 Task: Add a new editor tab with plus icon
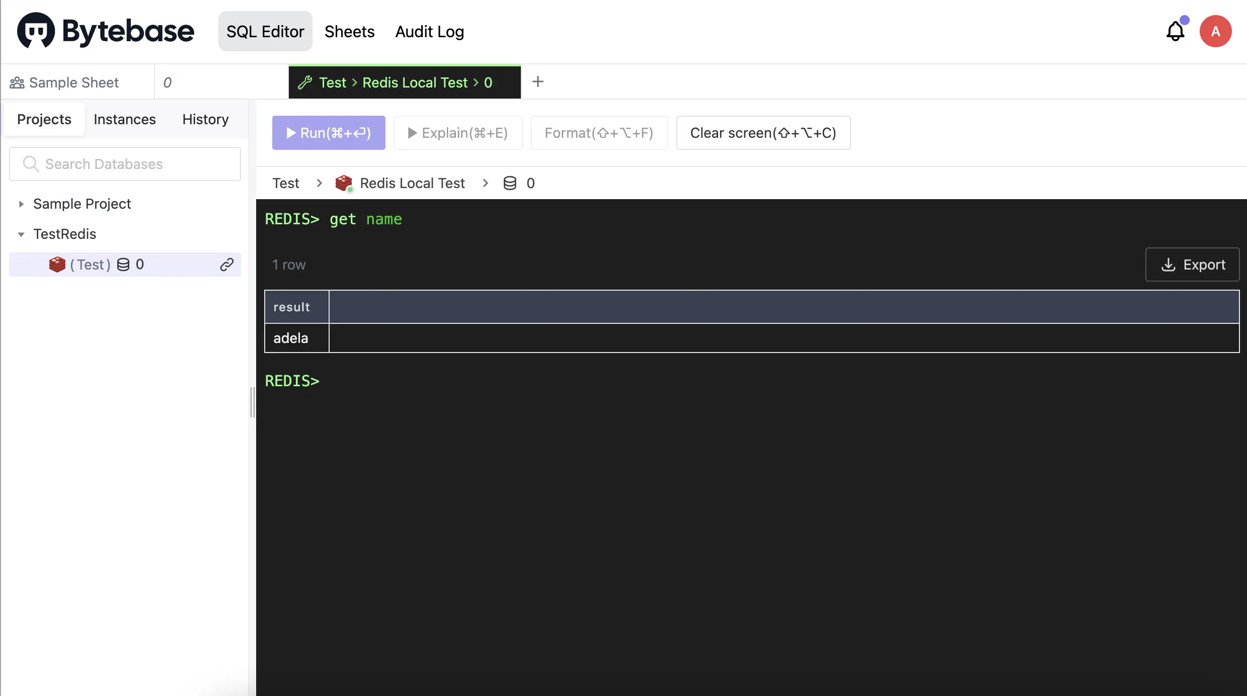(x=537, y=81)
